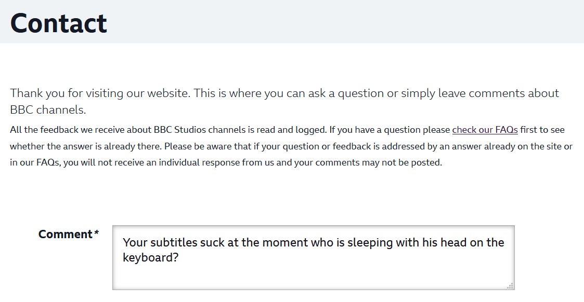Click the "BBC channels." text line
Viewport: 584px width, 302px height.
[48, 110]
